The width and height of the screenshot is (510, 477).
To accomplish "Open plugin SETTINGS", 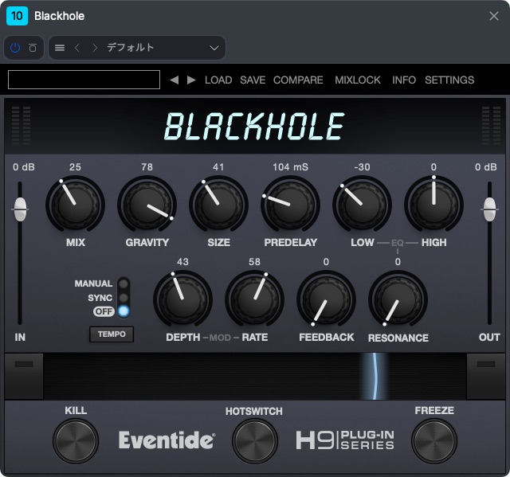I will (x=449, y=80).
